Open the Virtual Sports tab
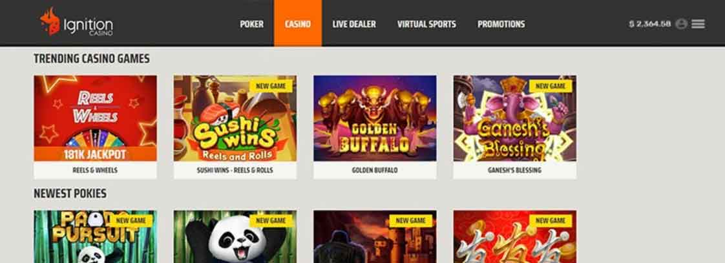This screenshot has width=725, height=263. pyautogui.click(x=426, y=24)
